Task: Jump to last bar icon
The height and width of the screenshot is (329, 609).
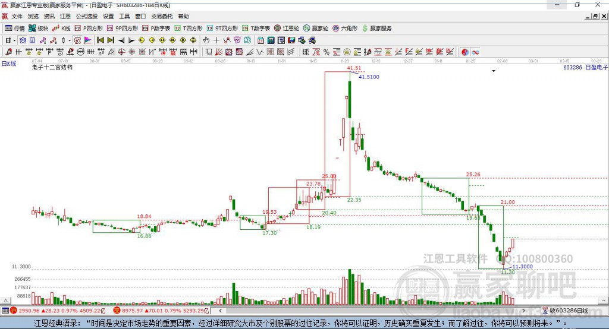Action: pyautogui.click(x=111, y=40)
